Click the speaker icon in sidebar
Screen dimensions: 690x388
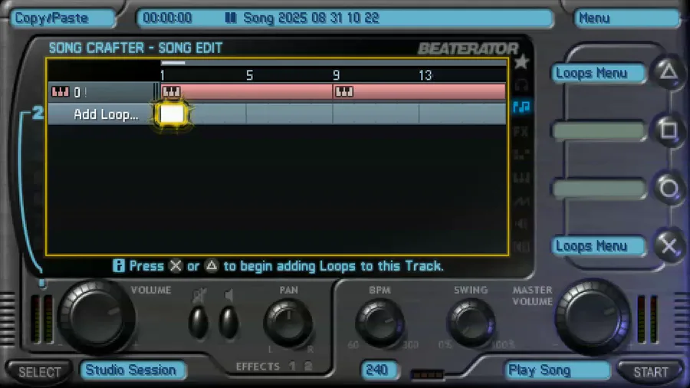click(x=521, y=224)
